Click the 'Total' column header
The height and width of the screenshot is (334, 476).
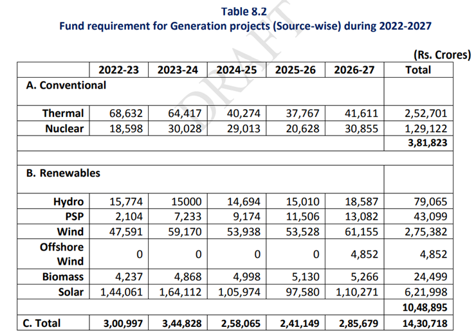coord(418,70)
